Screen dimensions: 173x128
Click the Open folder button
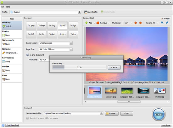[127, 113]
